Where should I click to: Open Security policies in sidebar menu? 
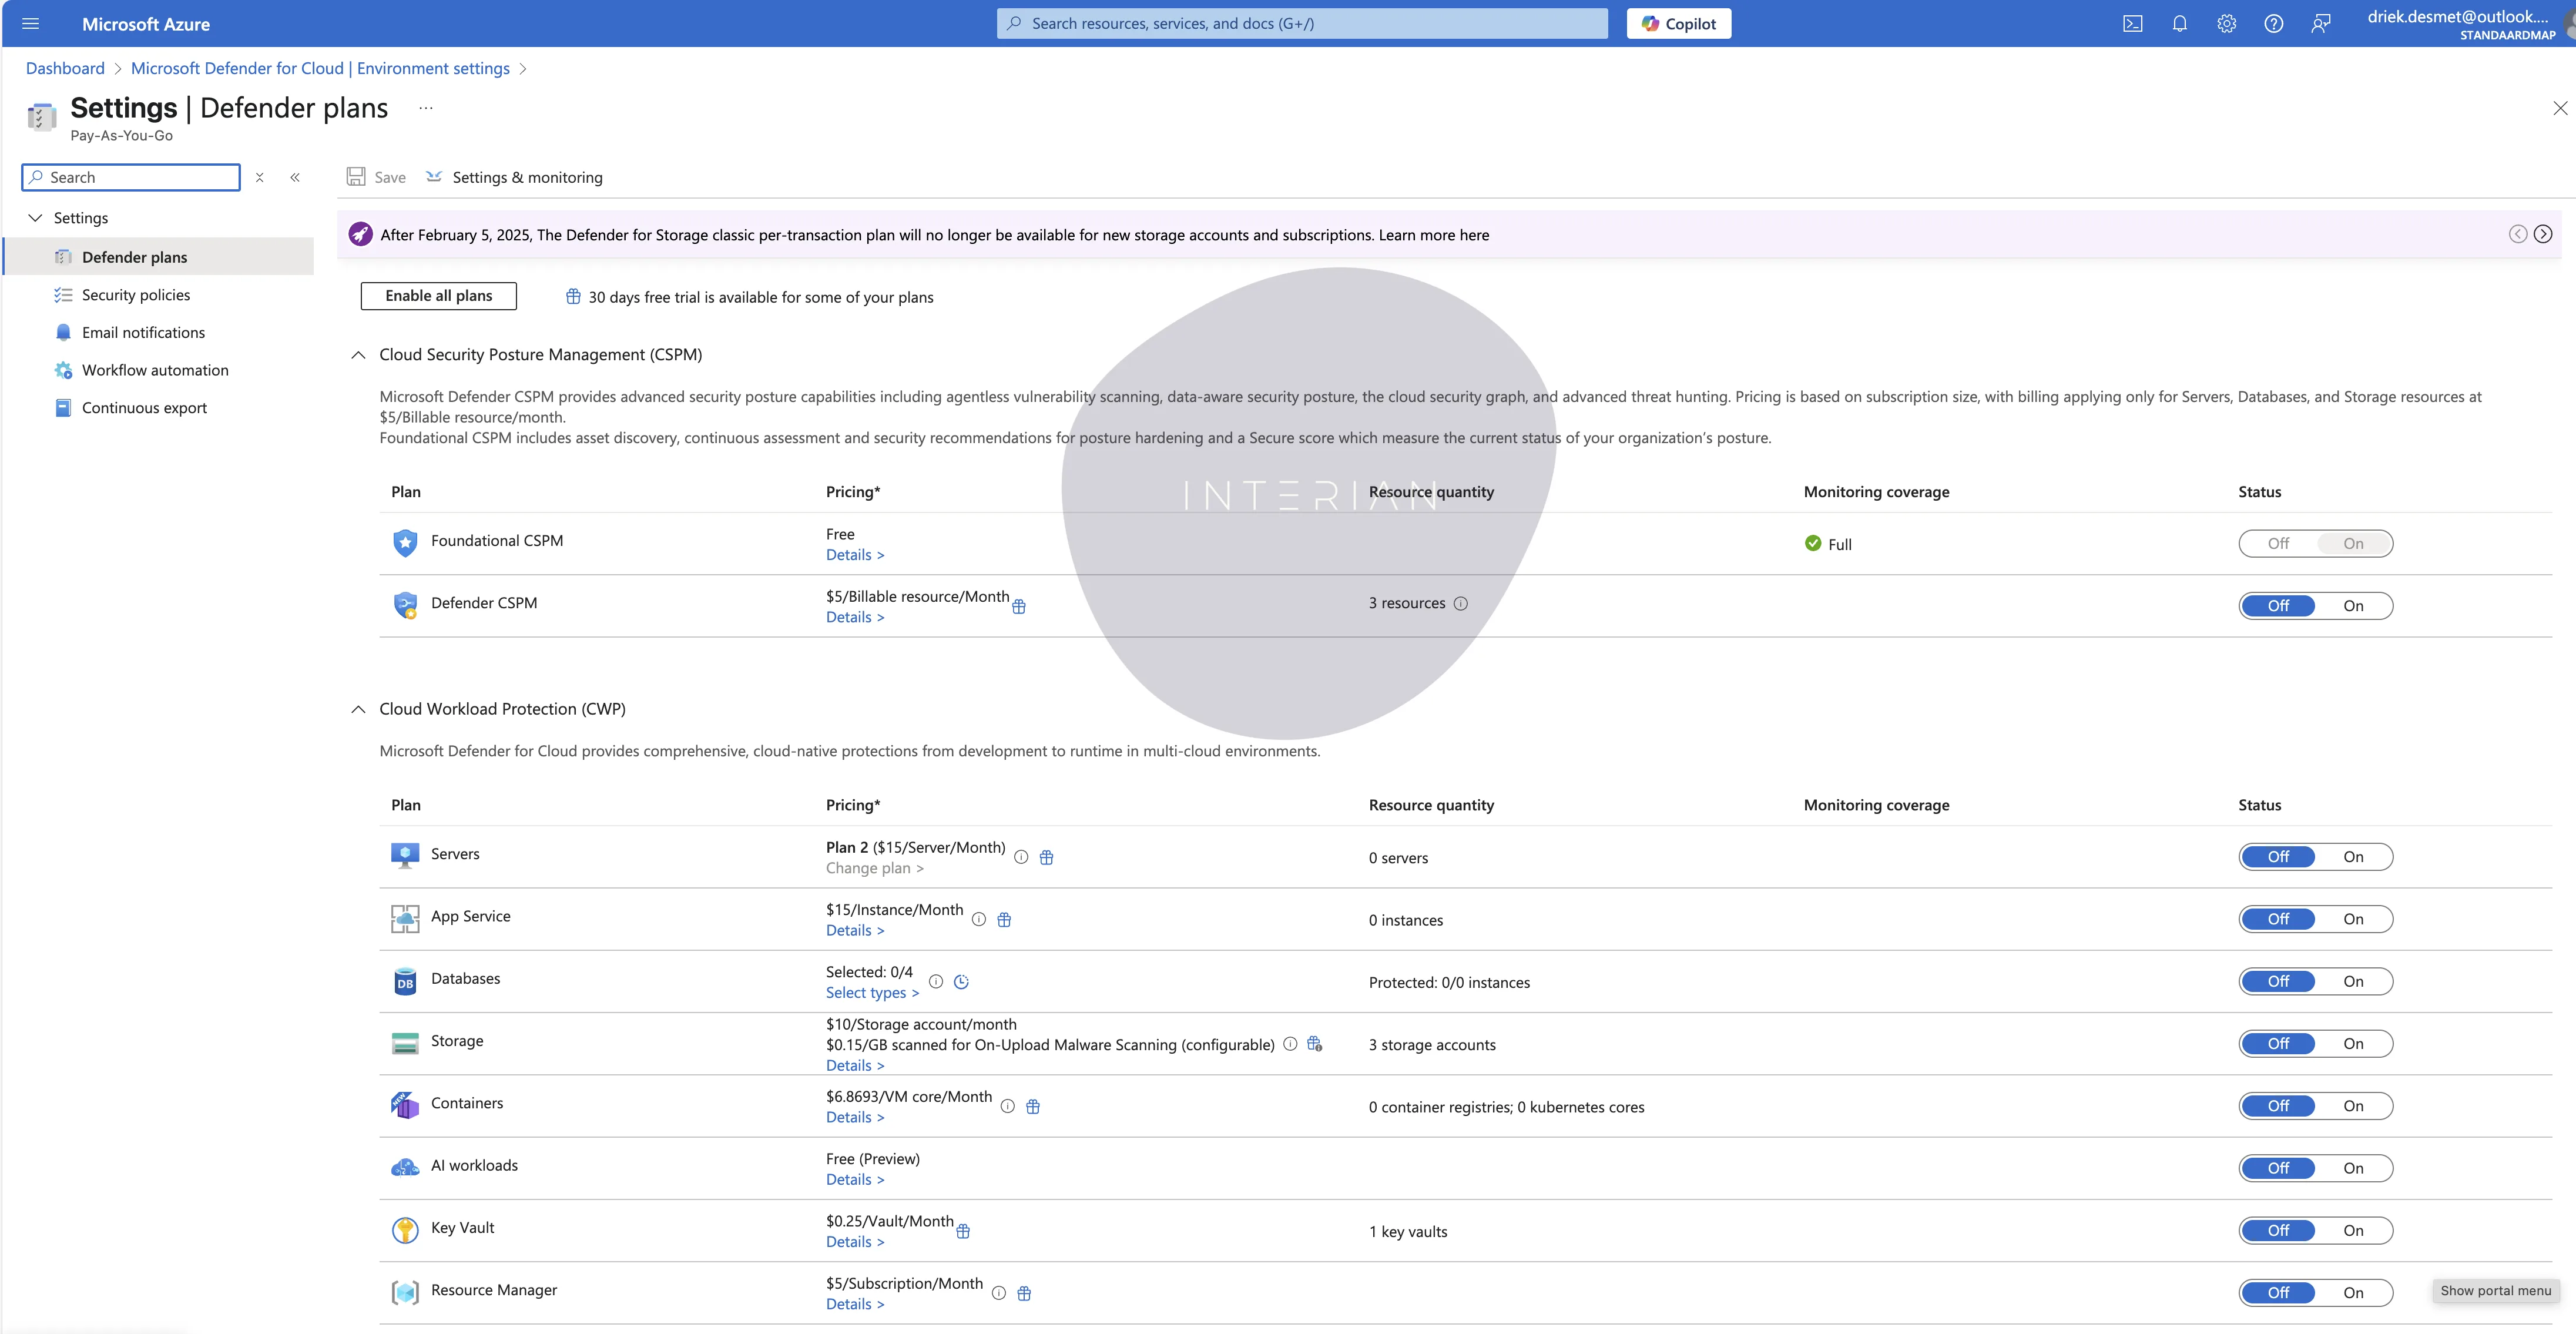(x=135, y=295)
